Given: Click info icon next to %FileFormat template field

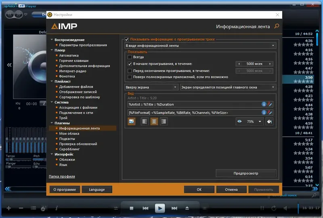Looking at the screenshot, I should tap(264, 112).
